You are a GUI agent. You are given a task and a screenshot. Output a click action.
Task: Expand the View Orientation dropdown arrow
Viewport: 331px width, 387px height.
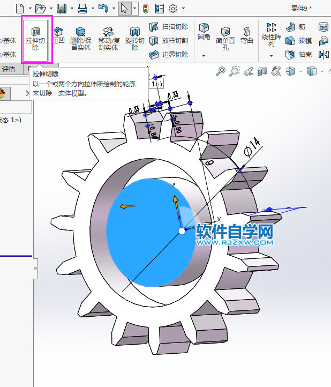click(300, 72)
